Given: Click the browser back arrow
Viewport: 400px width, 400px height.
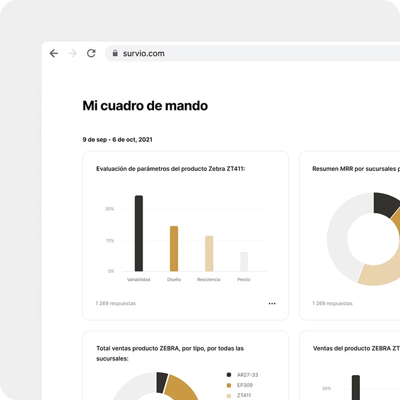Looking at the screenshot, I should (x=54, y=53).
